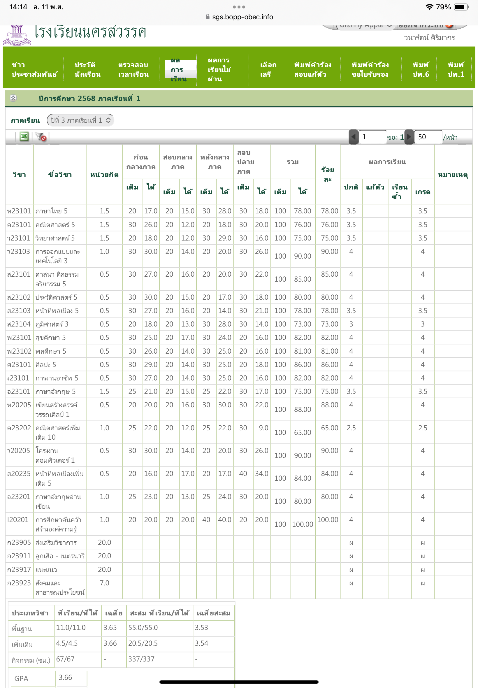The width and height of the screenshot is (478, 688).
Task: Collapse the ปีการศึกษา 2568 panel
Action: tap(13, 98)
